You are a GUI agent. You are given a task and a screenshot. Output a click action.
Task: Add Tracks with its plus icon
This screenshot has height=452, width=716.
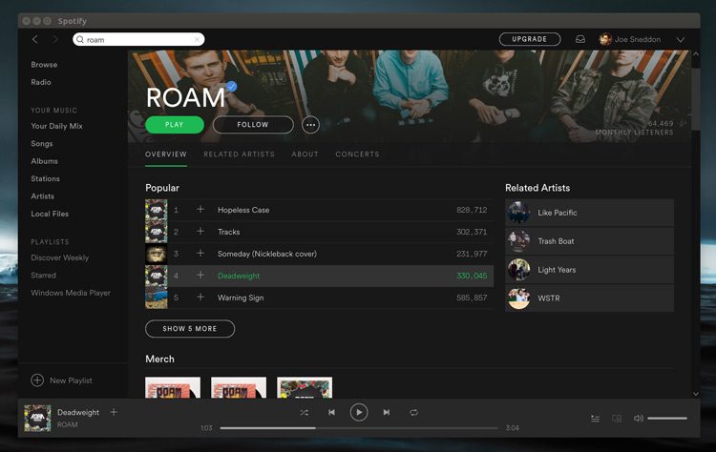pyautogui.click(x=200, y=232)
